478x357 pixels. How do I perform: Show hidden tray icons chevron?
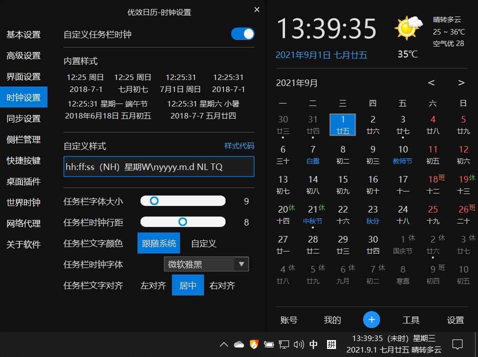[x=224, y=344]
